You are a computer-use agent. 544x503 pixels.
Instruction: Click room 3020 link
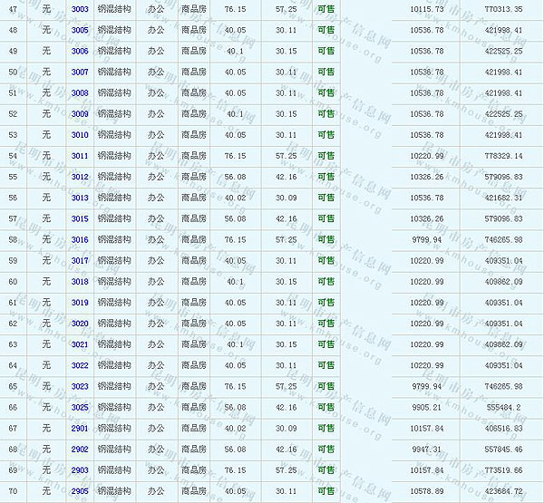[x=80, y=324]
